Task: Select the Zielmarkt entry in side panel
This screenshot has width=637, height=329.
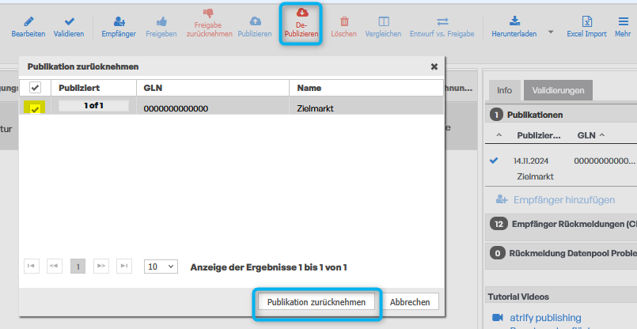Action: pos(536,176)
